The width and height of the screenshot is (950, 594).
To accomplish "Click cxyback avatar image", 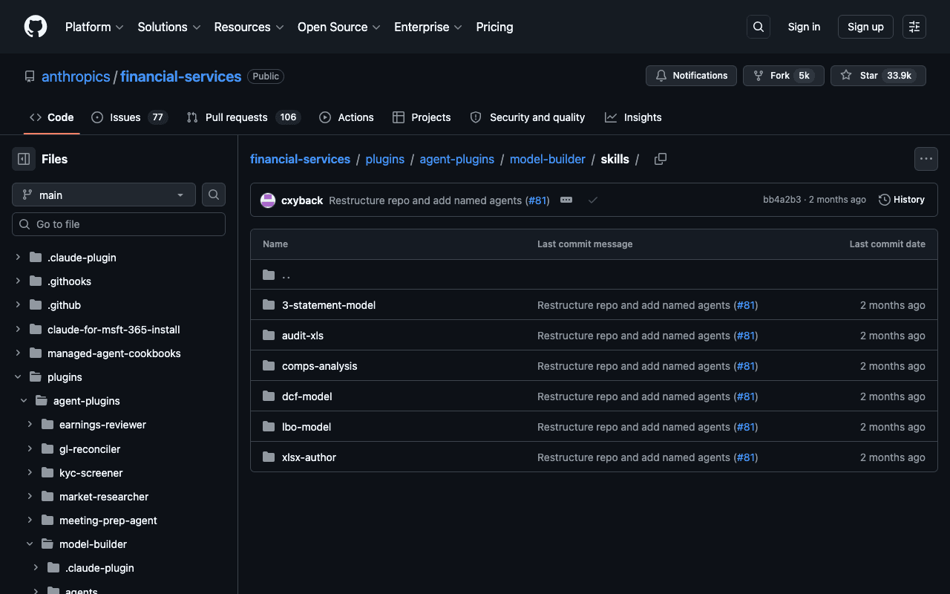I will coord(268,200).
